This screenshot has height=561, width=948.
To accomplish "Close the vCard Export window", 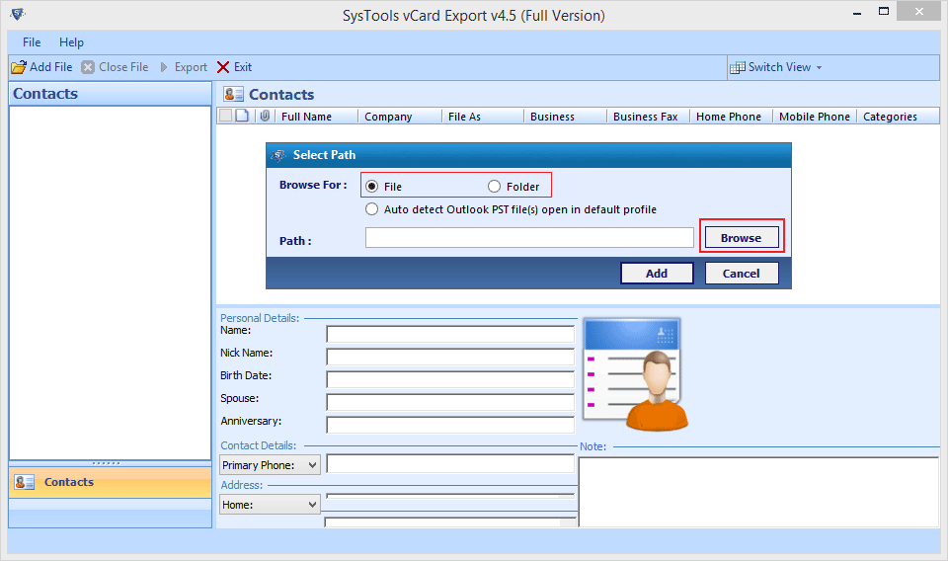I will coord(919,12).
